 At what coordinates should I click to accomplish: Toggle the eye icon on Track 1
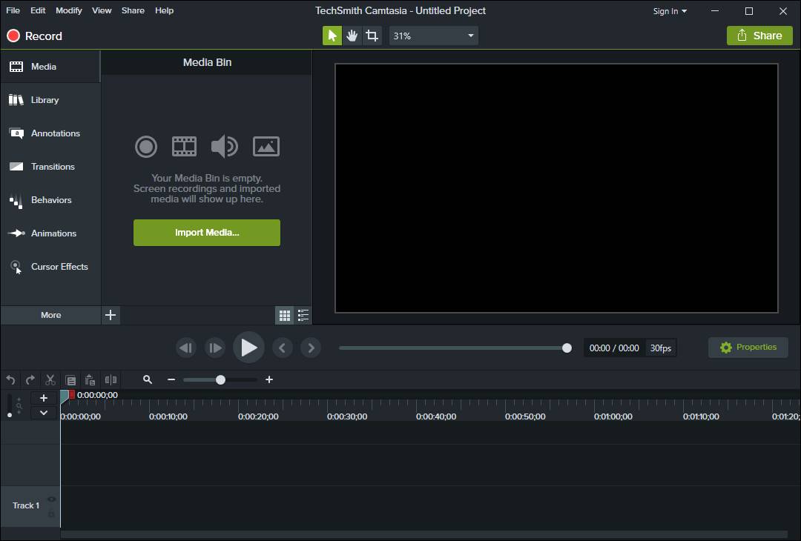tap(52, 499)
